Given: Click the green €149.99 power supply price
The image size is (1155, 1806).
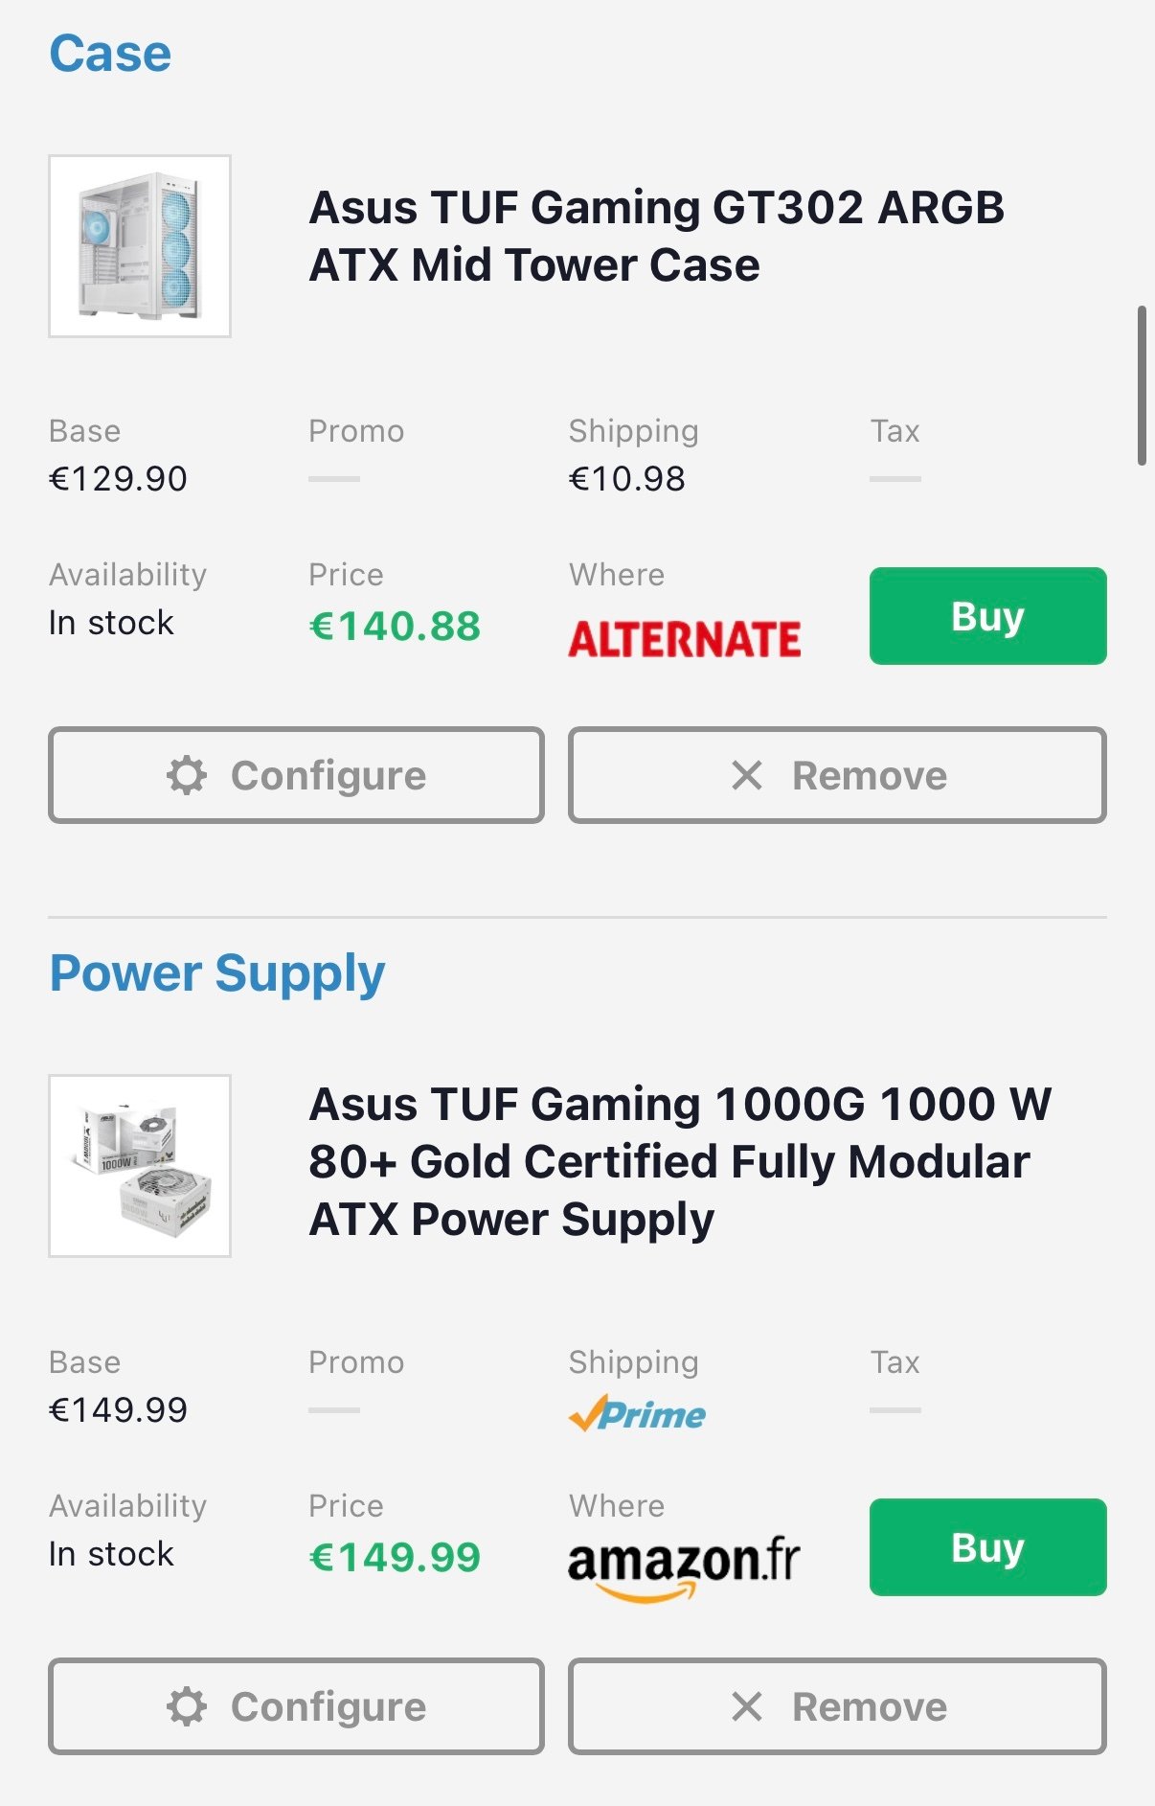Looking at the screenshot, I should pos(395,1558).
